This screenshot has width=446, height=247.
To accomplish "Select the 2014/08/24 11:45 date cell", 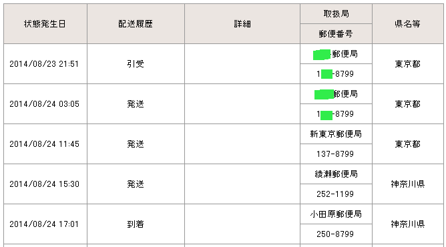I will point(45,144).
